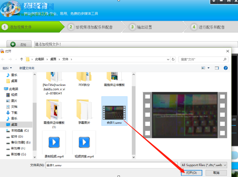Select 软件 (D:) drive
The width and height of the screenshot is (238, 177).
point(15,137)
